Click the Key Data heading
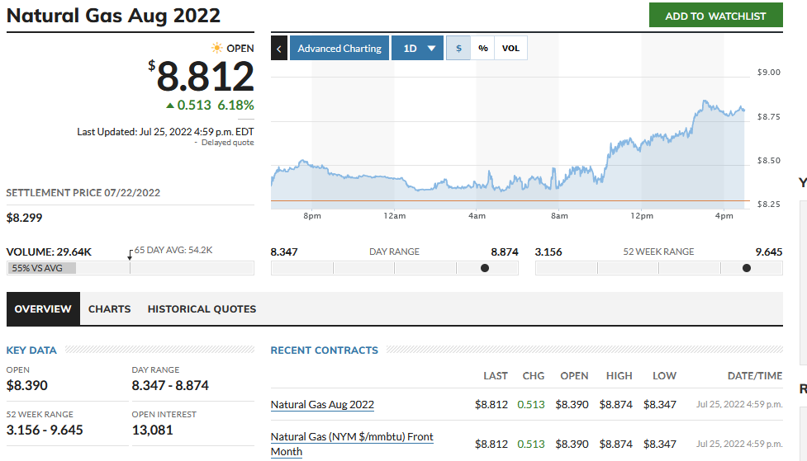Image resolution: width=807 pixels, height=461 pixels. 31,350
